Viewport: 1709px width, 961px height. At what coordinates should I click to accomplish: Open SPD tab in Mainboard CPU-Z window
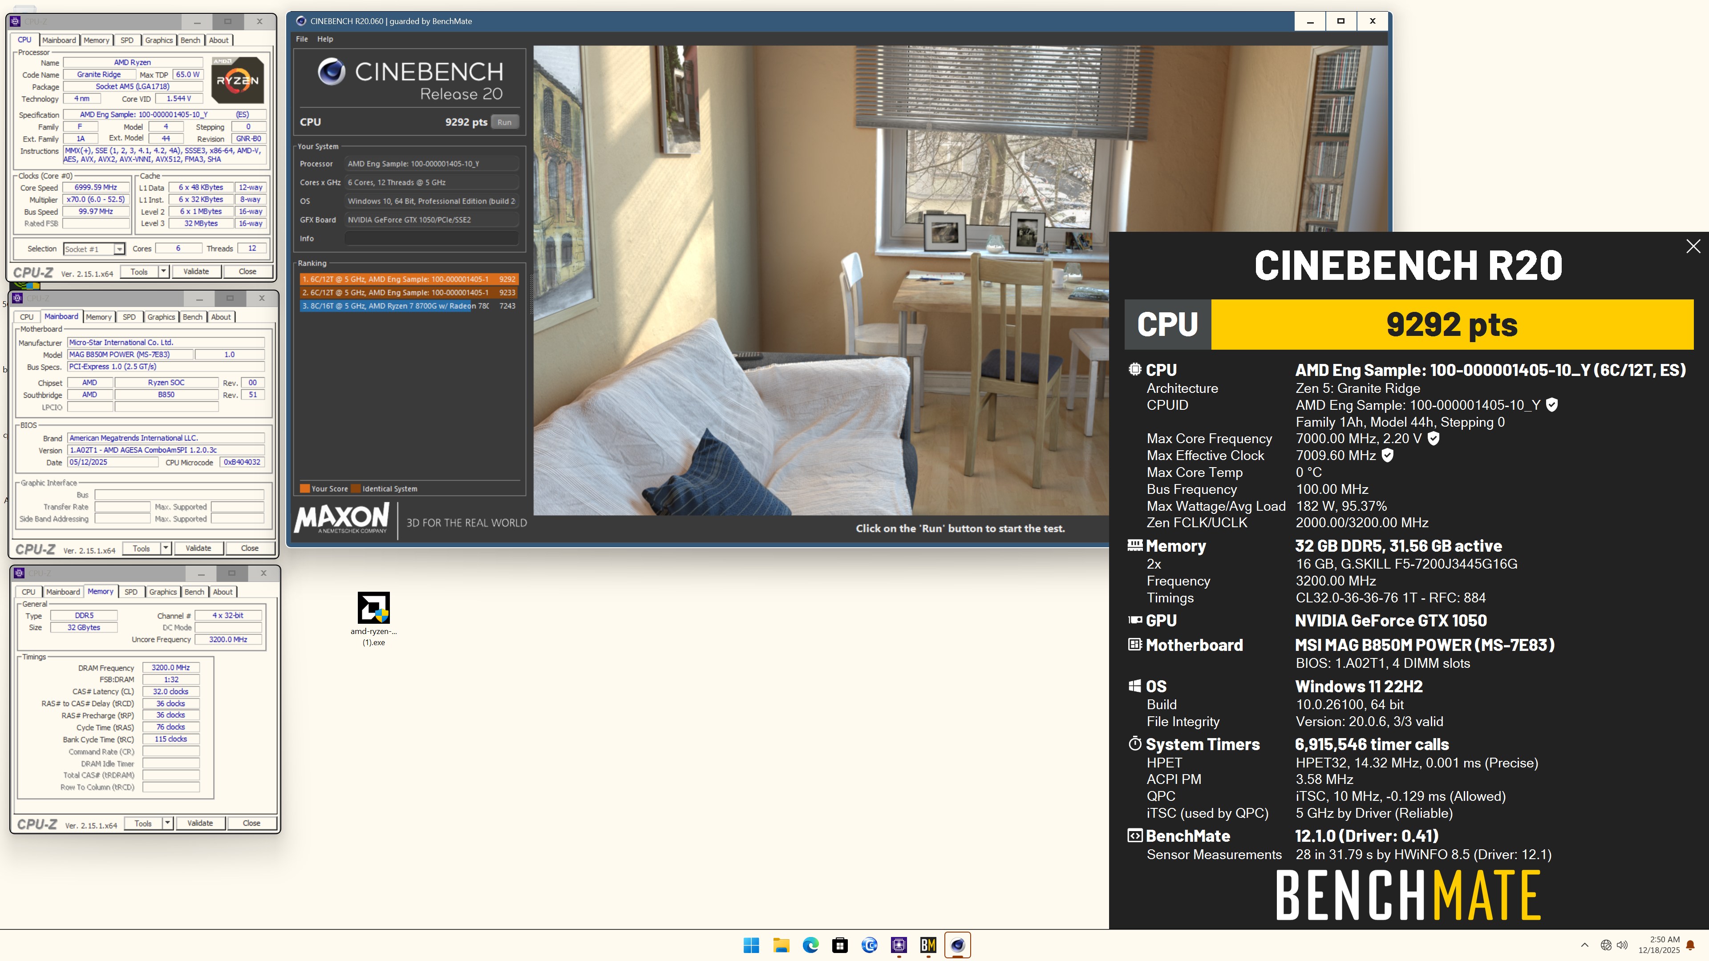click(130, 317)
